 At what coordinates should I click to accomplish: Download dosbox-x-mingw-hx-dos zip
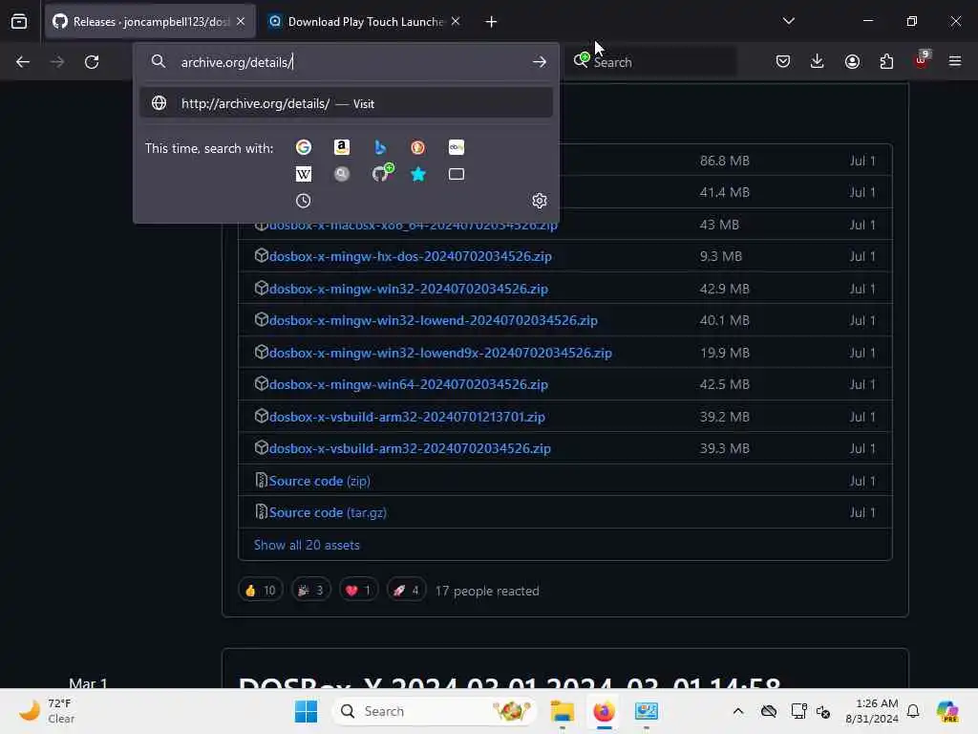tap(411, 256)
